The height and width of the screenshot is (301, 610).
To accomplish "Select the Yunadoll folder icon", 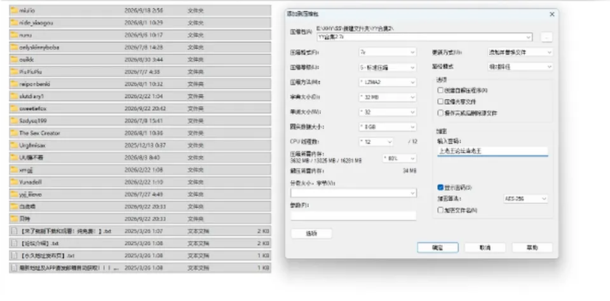I will (14, 182).
